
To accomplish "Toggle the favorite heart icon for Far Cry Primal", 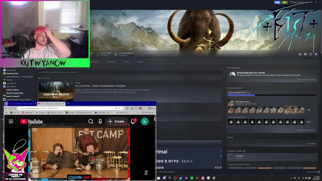I will (x=316, y=54).
